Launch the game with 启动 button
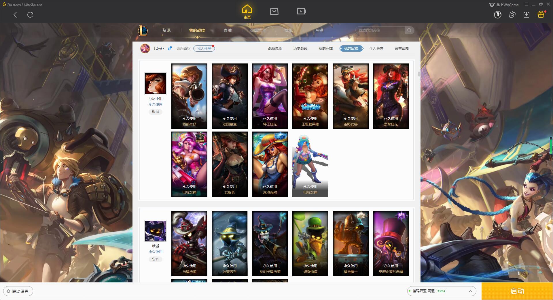 pos(517,291)
